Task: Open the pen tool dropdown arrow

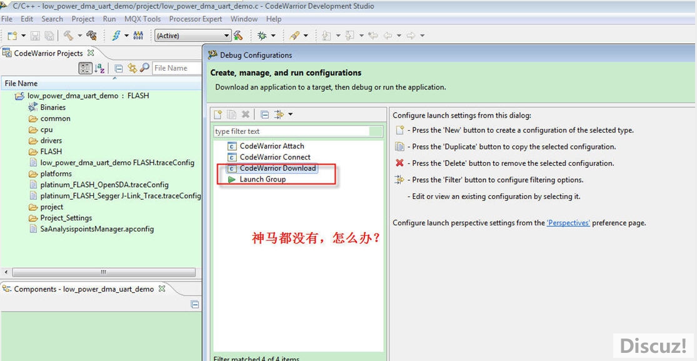Action: pyautogui.click(x=306, y=36)
